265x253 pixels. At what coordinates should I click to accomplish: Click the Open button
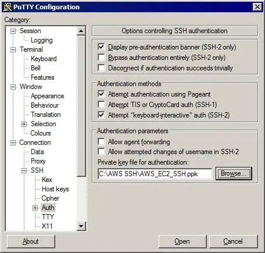click(182, 241)
